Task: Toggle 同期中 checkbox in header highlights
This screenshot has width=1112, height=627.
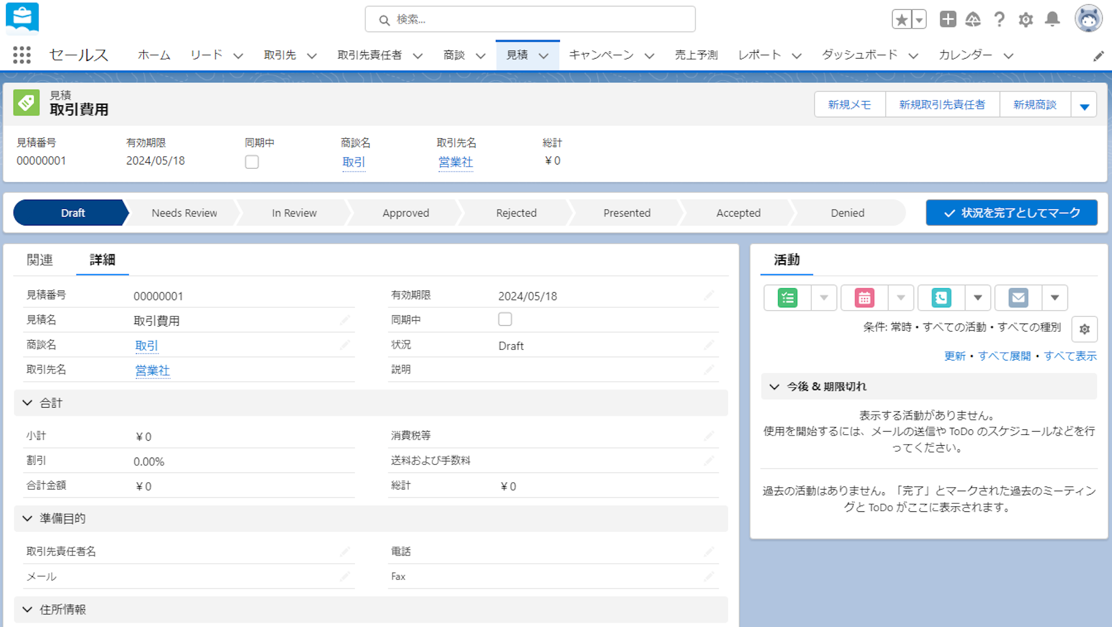Action: pyautogui.click(x=252, y=162)
